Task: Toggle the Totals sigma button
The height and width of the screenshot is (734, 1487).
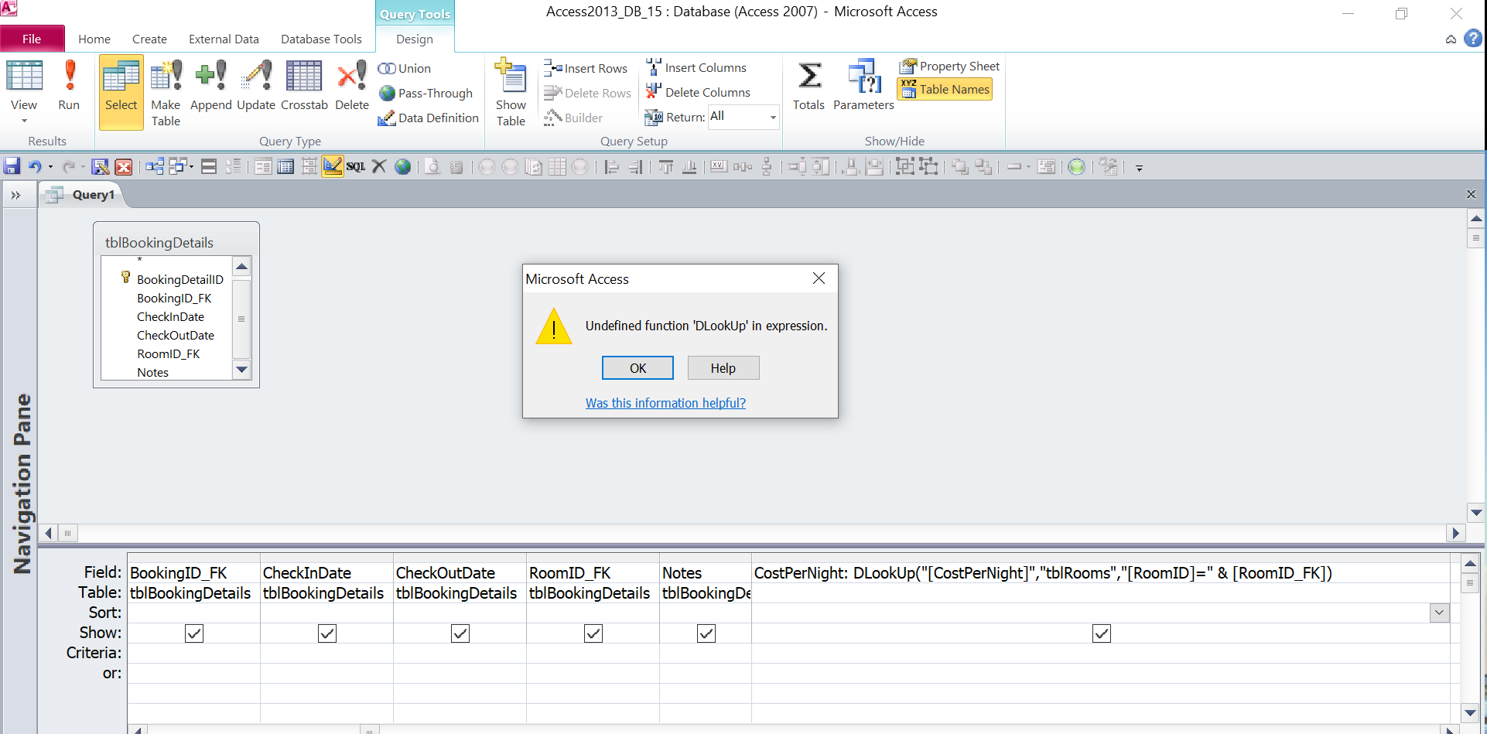Action: (x=808, y=86)
